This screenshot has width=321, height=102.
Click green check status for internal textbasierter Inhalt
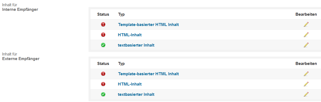(103, 45)
